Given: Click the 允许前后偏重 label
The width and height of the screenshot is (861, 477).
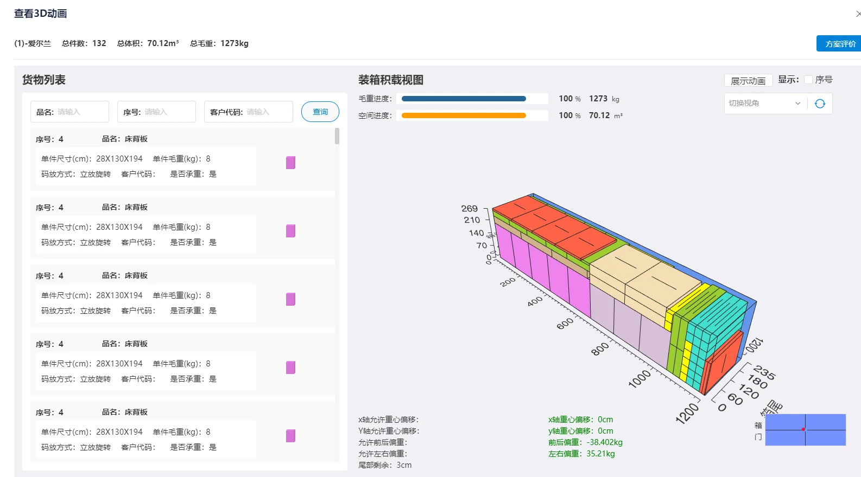Looking at the screenshot, I should 383,442.
